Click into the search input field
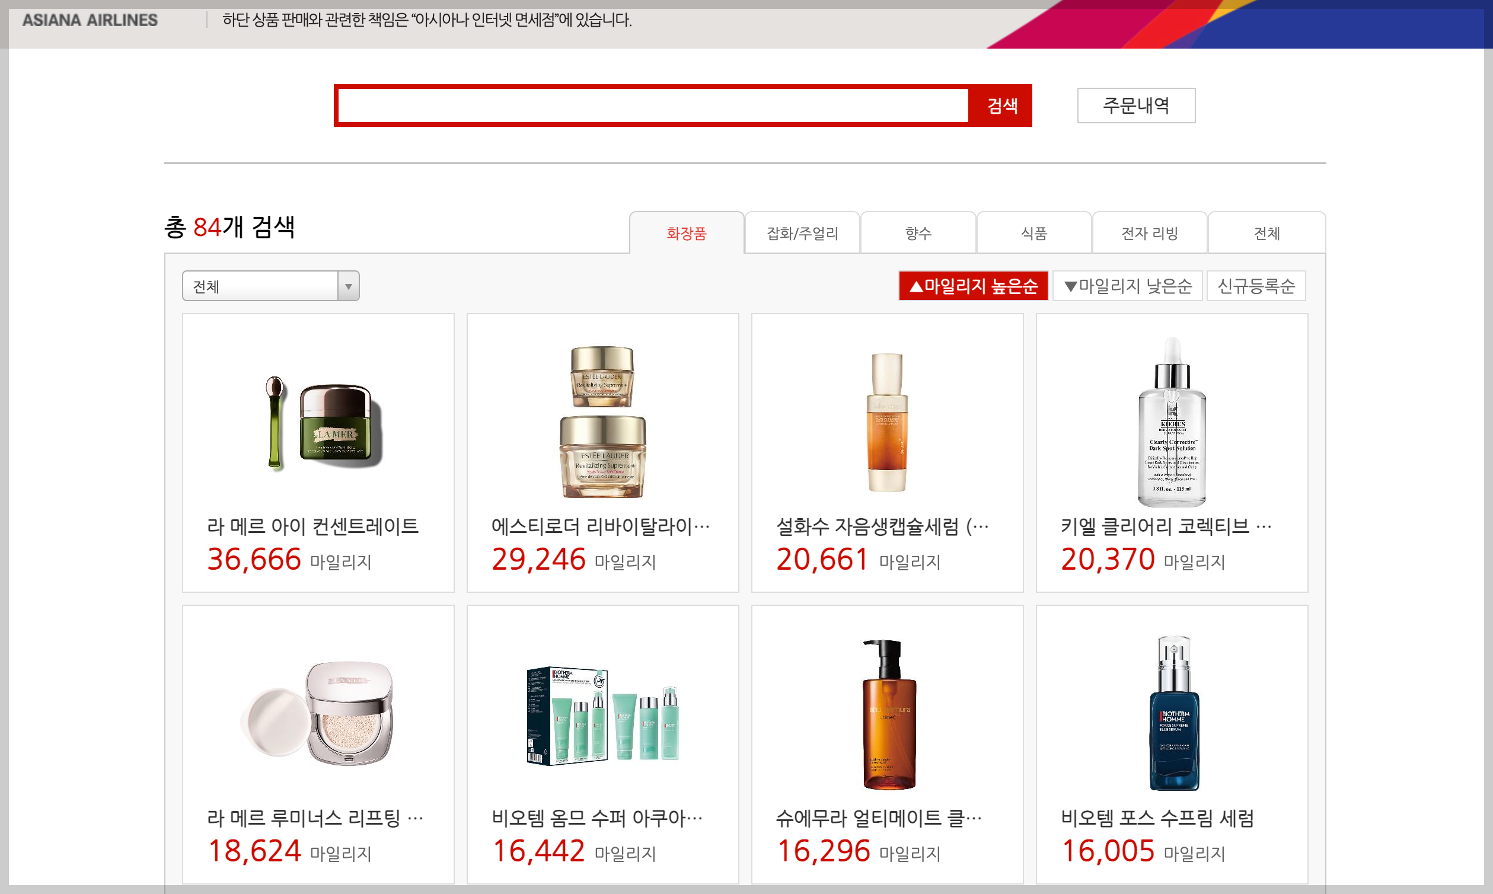The height and width of the screenshot is (894, 1493). click(653, 106)
